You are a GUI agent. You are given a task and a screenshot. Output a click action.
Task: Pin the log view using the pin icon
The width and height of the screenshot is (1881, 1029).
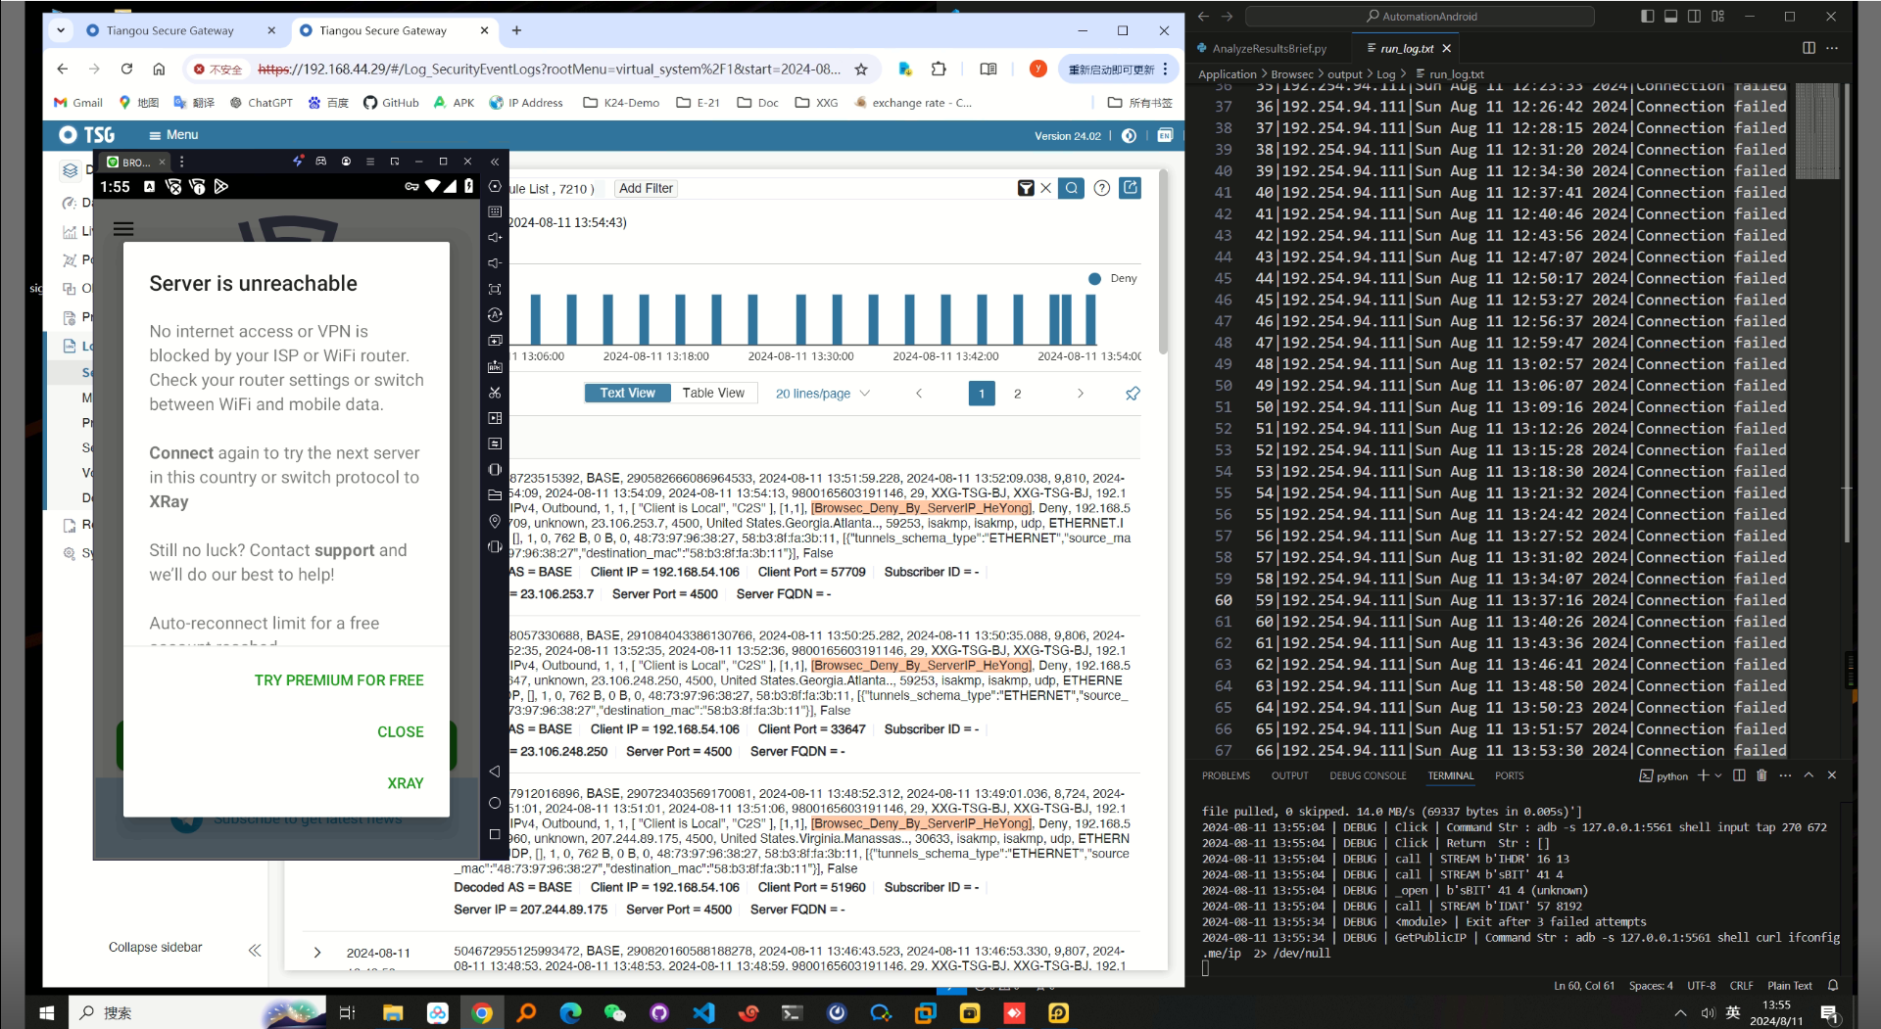[1133, 394]
